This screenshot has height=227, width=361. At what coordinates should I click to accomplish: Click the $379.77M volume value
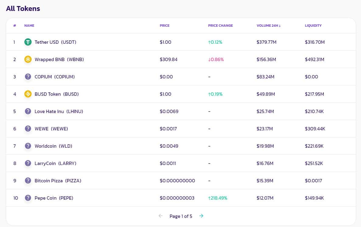(x=266, y=42)
